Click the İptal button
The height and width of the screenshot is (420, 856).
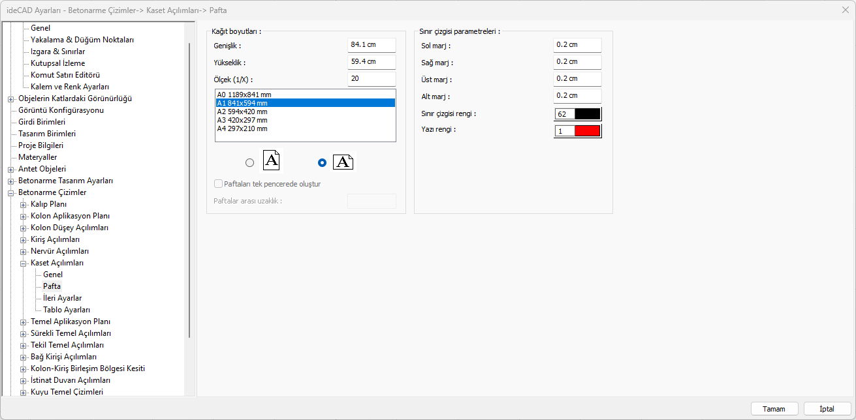[x=827, y=409]
